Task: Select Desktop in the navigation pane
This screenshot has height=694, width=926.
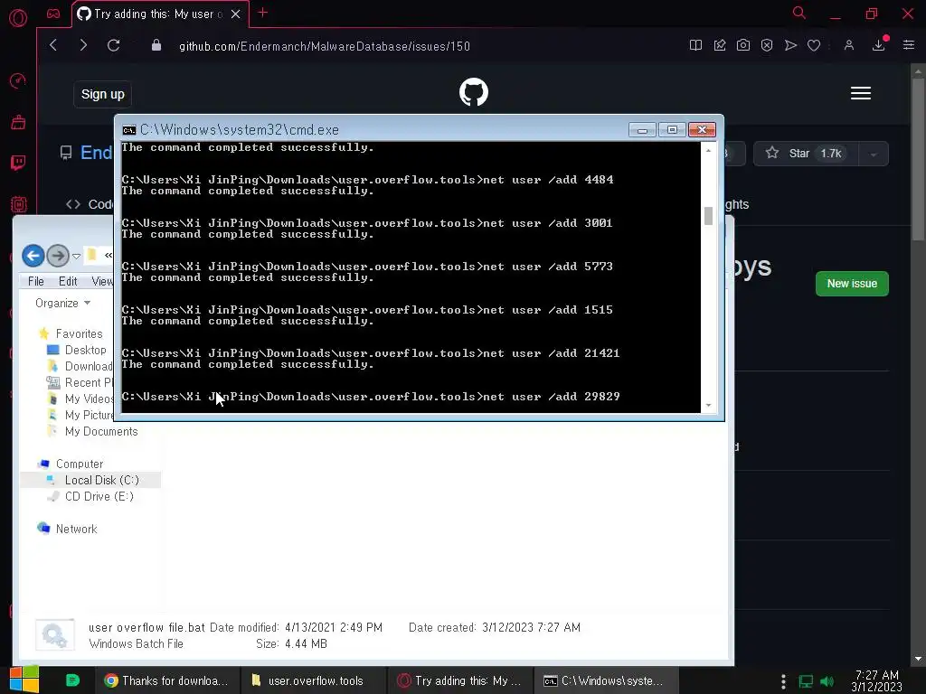Action: 85,350
